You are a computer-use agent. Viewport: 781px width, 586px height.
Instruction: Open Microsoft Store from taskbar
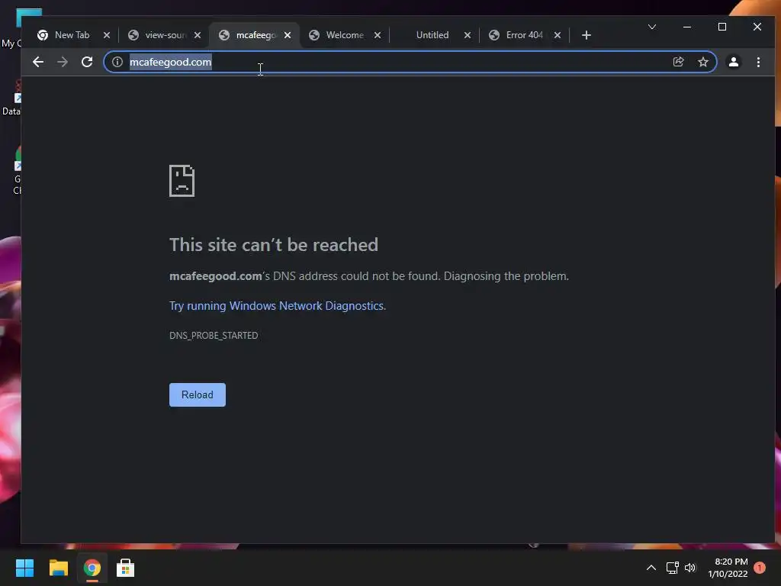click(x=125, y=568)
